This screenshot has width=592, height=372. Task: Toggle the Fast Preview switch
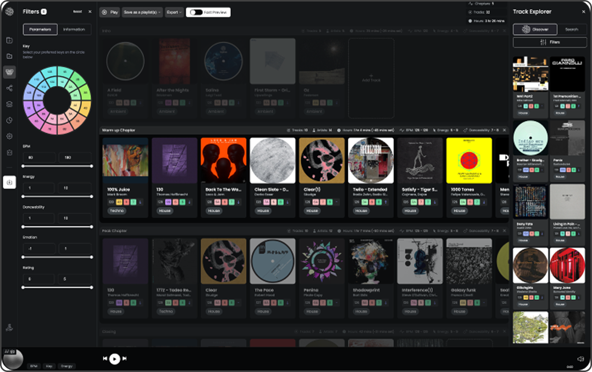pyautogui.click(x=196, y=12)
